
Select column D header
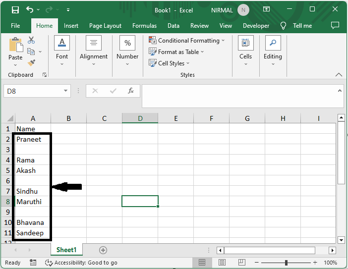140,118
